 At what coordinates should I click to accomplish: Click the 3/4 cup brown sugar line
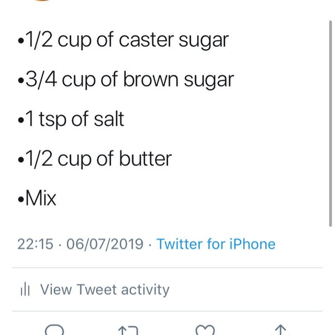pyautogui.click(x=126, y=80)
